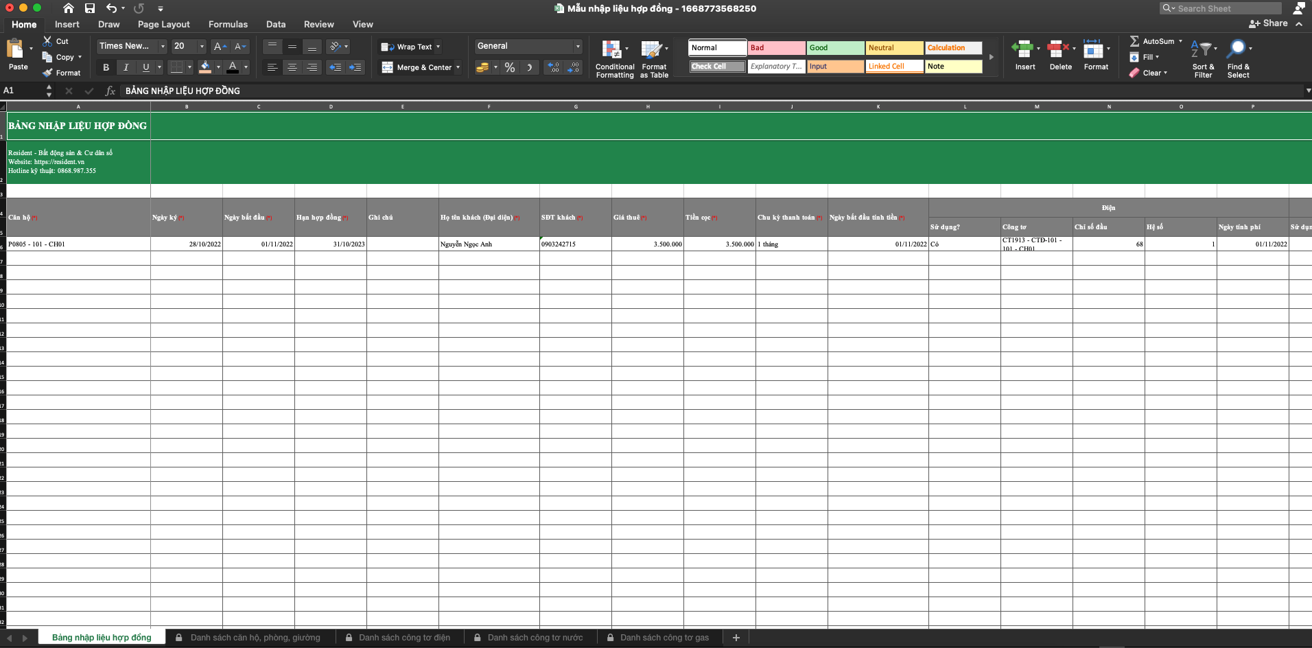Open the font name dropdown
The image size is (1312, 648).
[163, 46]
